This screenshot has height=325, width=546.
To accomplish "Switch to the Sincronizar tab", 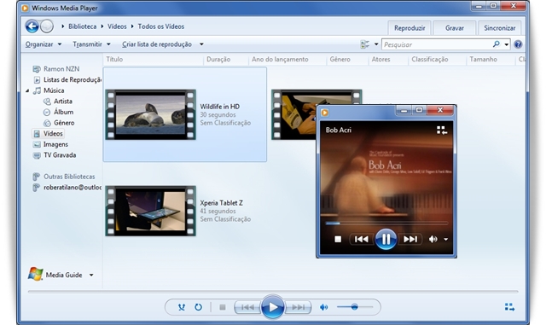I will [499, 28].
